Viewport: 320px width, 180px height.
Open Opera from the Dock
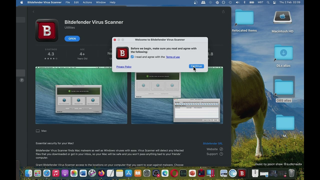tap(174, 173)
